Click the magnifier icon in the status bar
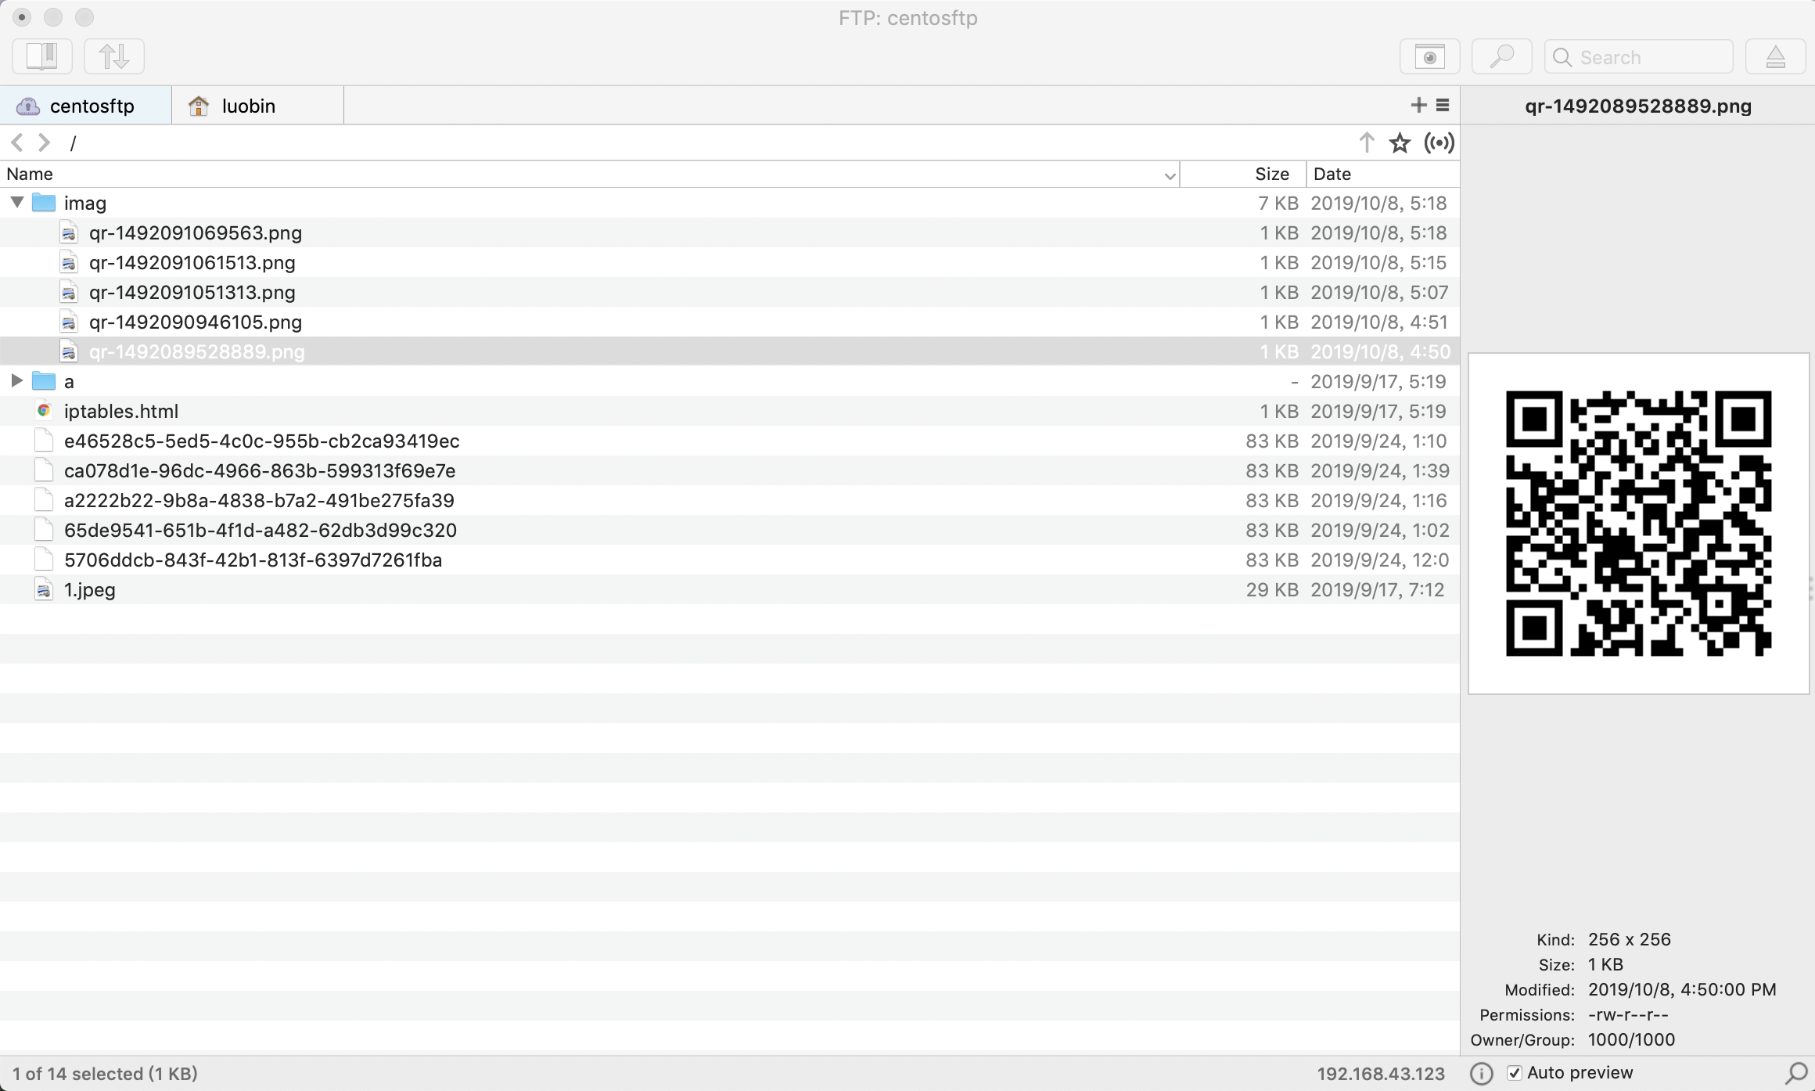Screen dimensions: 1815x1091 pyautogui.click(x=1796, y=1073)
